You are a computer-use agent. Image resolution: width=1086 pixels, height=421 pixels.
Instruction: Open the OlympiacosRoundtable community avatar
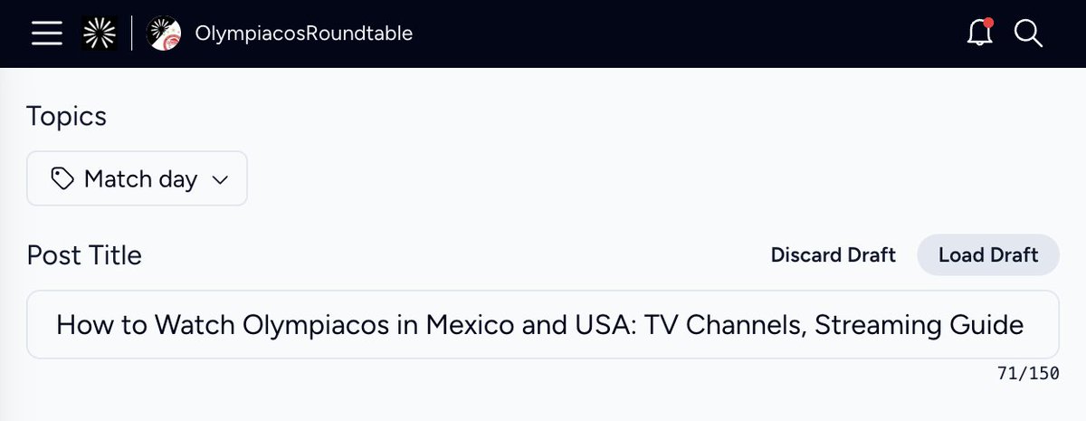click(x=164, y=33)
